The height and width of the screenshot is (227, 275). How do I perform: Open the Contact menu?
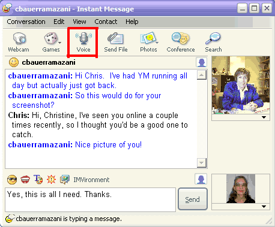106,22
